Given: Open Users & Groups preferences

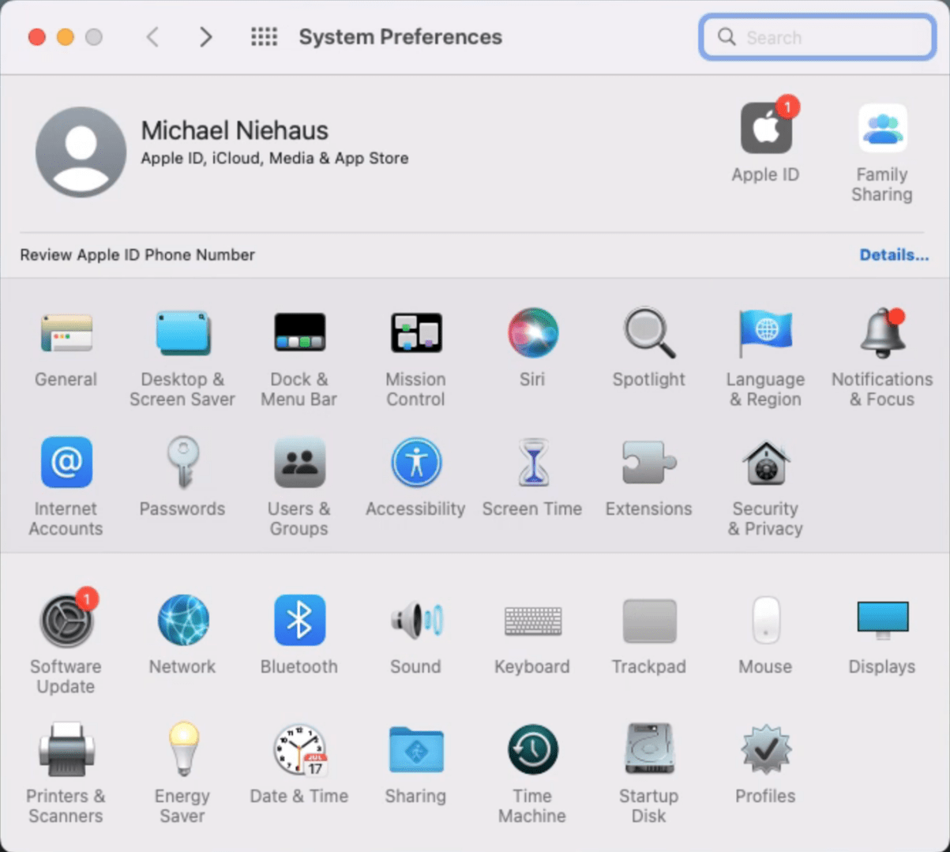Looking at the screenshot, I should 299,464.
